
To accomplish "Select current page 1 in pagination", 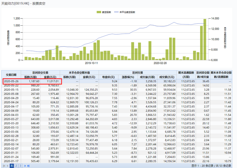I will tap(12, 166).
